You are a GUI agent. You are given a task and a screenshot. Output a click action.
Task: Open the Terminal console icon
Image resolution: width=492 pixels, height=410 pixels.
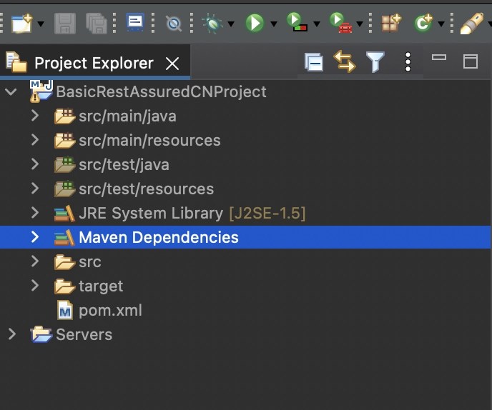135,22
